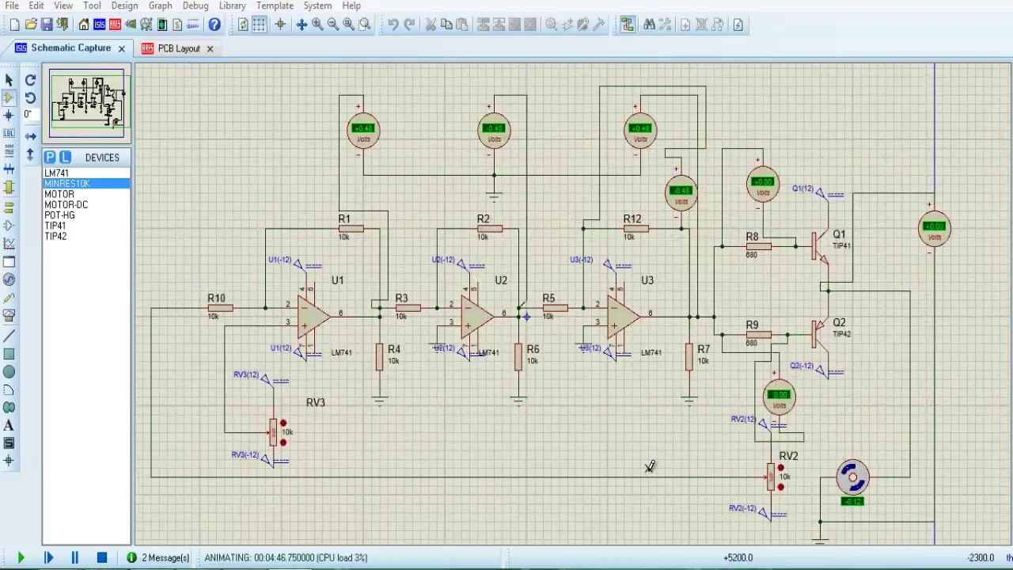The height and width of the screenshot is (570, 1013).
Task: Select TIP42 in the devices list
Action: 86,236
